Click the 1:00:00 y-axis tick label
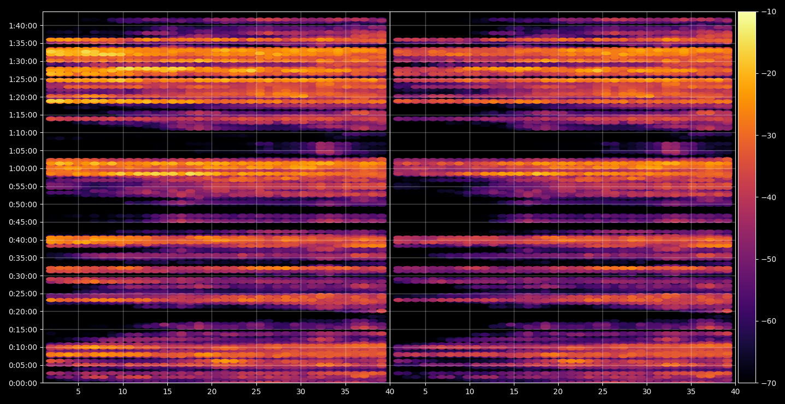785x404 pixels. (23, 168)
